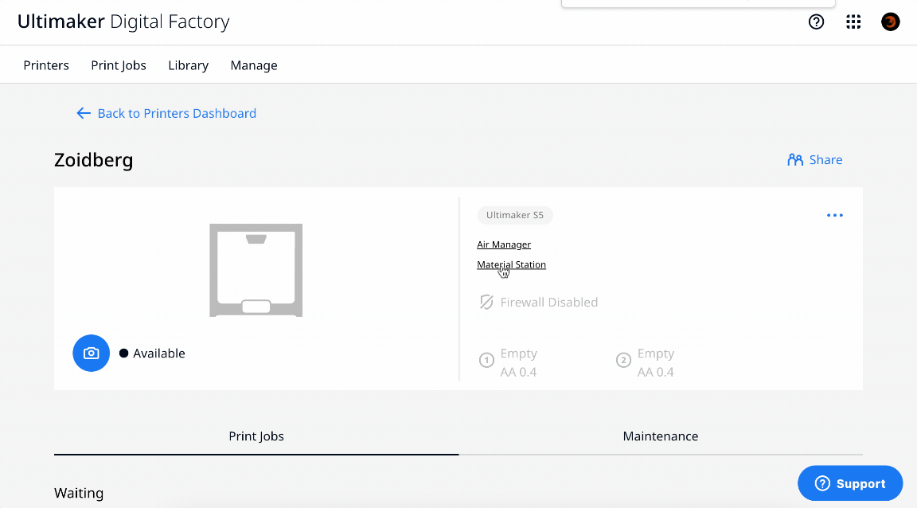Open the three-dot overflow menu on printer card

(x=835, y=215)
